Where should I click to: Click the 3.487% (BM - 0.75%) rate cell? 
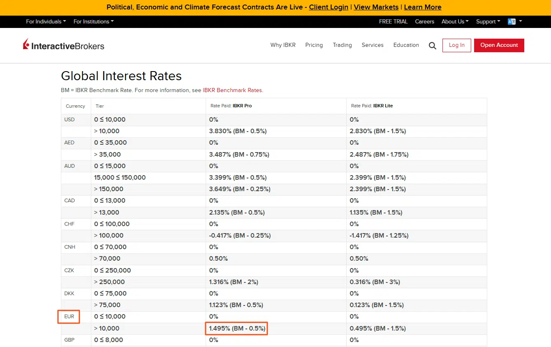[x=276, y=155]
